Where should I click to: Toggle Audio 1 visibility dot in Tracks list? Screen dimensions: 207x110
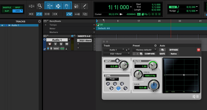2,25
